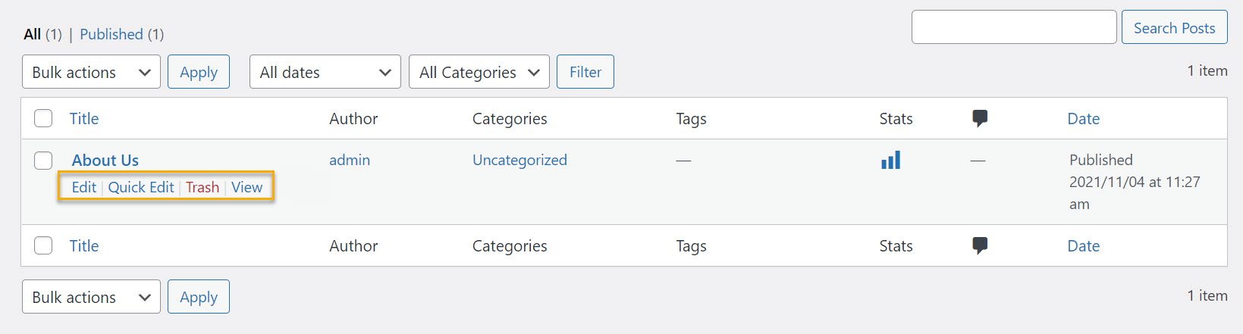Move About Us post to Trash
The image size is (1243, 334).
(x=202, y=187)
